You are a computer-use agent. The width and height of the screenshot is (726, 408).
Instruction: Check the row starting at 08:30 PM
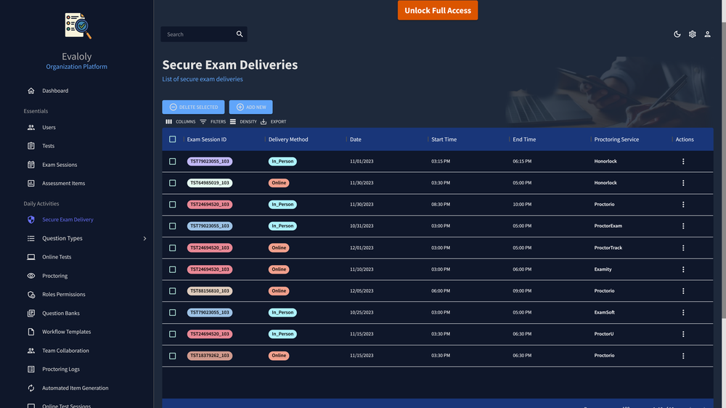click(172, 204)
